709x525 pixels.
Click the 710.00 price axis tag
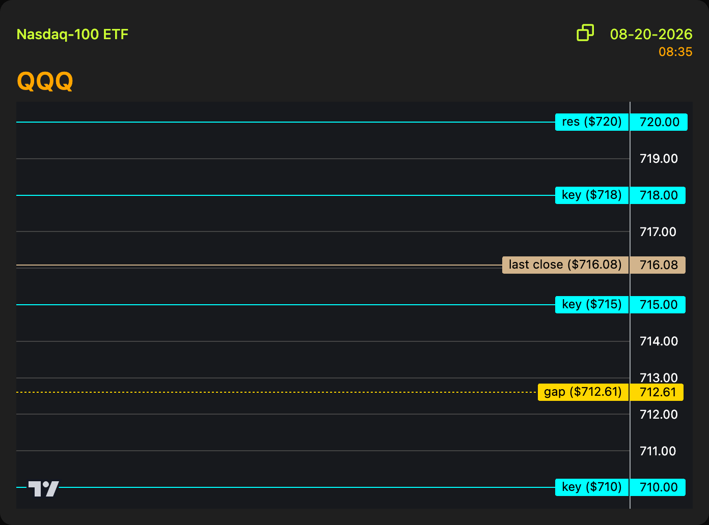coord(658,487)
